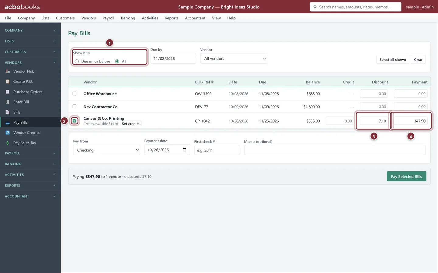Expand the Customers sidebar section
This screenshot has width=438, height=273.
coord(30,52)
